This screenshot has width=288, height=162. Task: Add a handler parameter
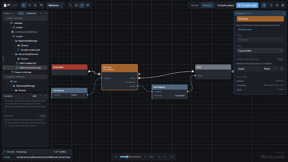(x=280, y=59)
